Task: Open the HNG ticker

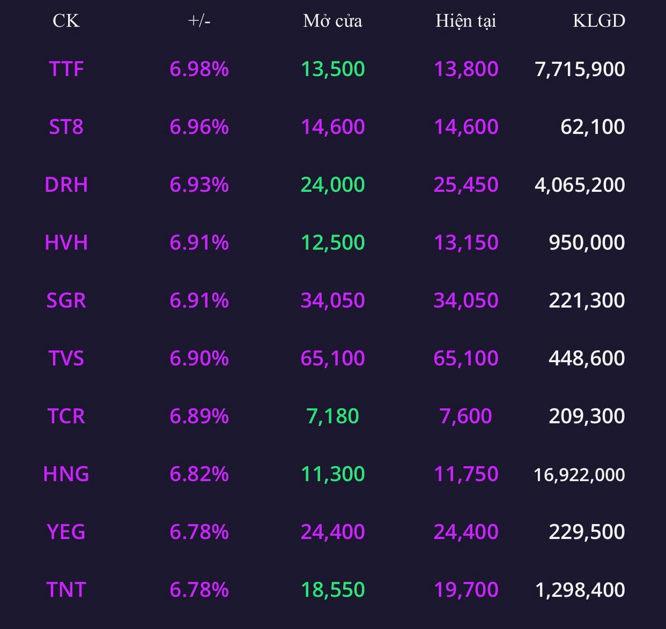Action: point(66,473)
